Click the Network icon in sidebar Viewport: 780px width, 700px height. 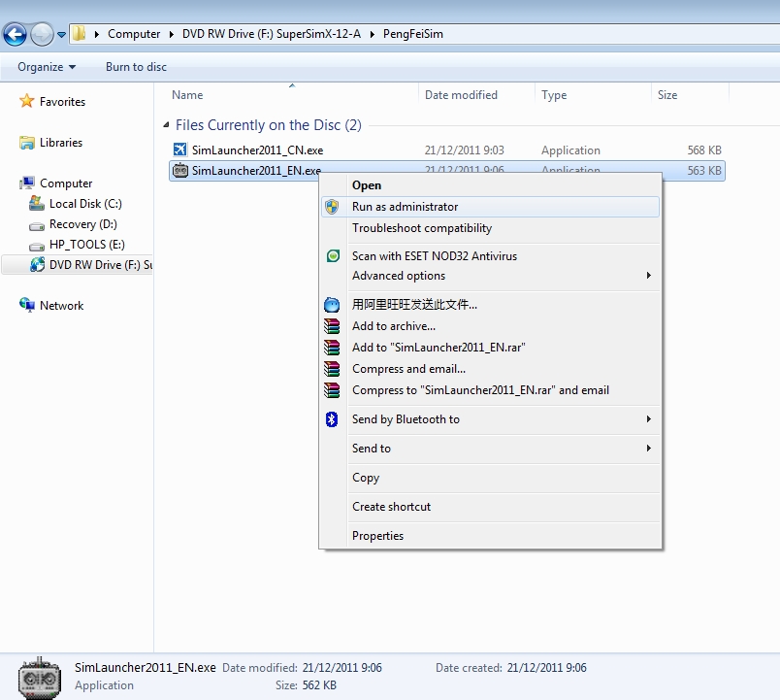pyautogui.click(x=27, y=305)
